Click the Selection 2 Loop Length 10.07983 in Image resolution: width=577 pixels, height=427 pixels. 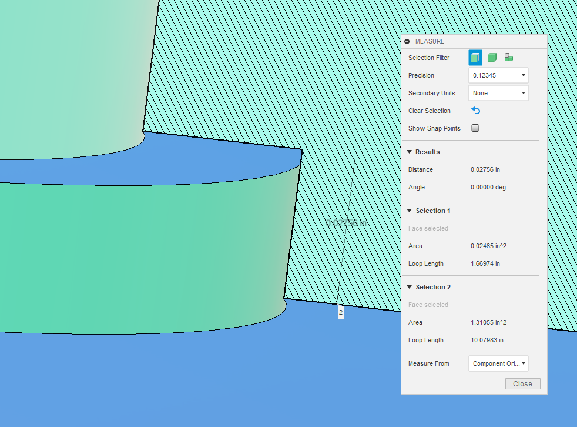pyautogui.click(x=487, y=340)
